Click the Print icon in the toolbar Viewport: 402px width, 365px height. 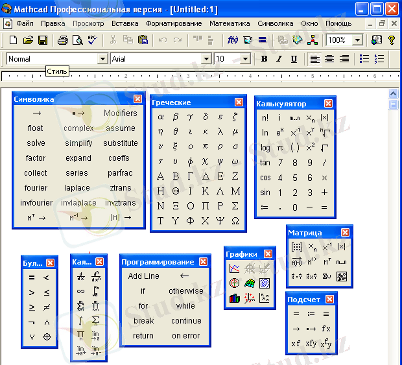coord(63,40)
